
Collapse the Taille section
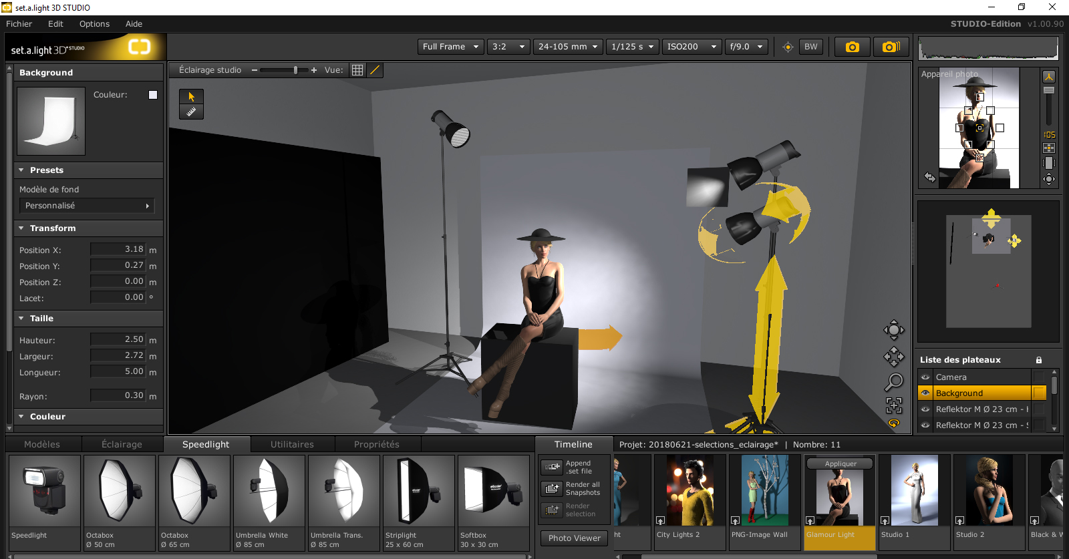(21, 319)
